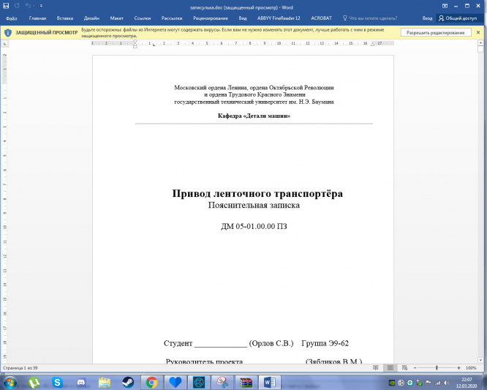Click Разрешить редактирование button
This screenshot has height=390, width=487.
[435, 33]
